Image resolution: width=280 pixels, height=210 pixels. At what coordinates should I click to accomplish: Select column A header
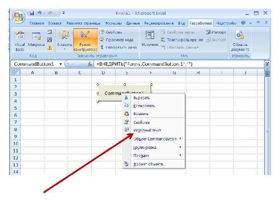point(32,73)
